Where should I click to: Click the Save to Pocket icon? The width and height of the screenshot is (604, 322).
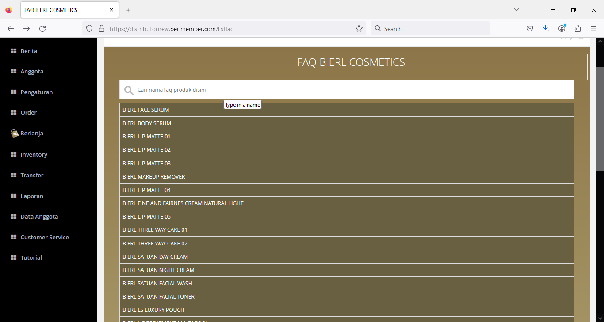(529, 29)
